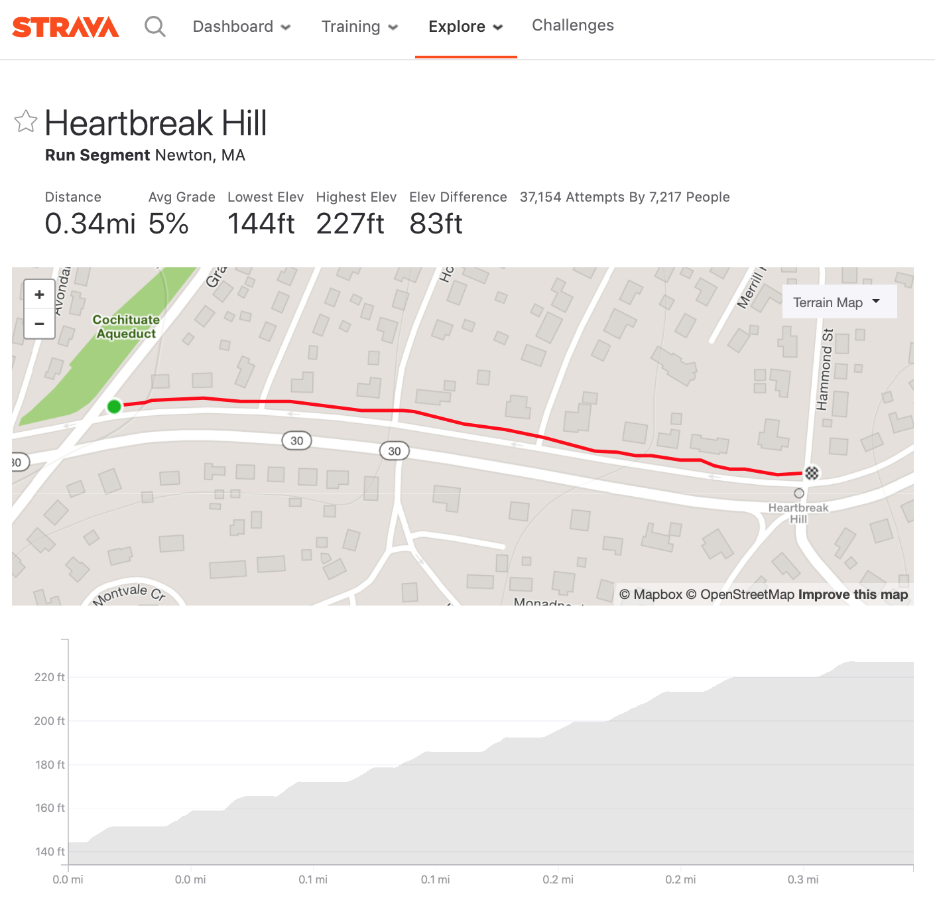Expand the Dashboard dropdown menu

tap(242, 27)
